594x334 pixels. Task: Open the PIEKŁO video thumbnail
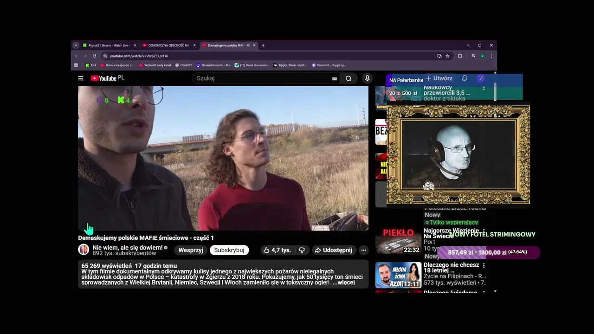pyautogui.click(x=398, y=241)
